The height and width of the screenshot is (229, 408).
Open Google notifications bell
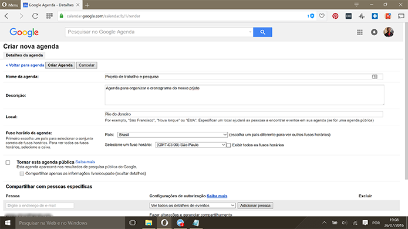click(374, 32)
